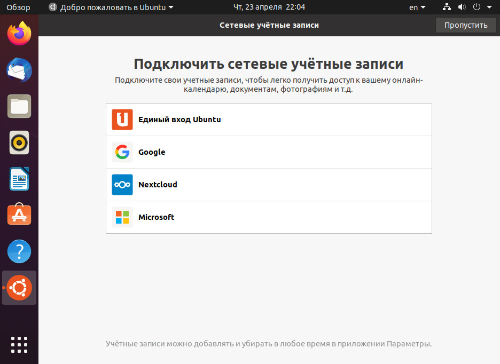Screen dimensions: 500x364
Task: Click the Ubuntu Single Sign-On logo
Action: pos(122,120)
